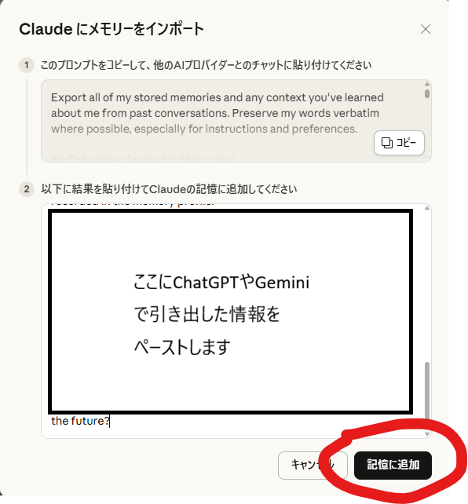468x504 pixels.
Task: Close the Claude memory import dialog
Action: (x=426, y=29)
